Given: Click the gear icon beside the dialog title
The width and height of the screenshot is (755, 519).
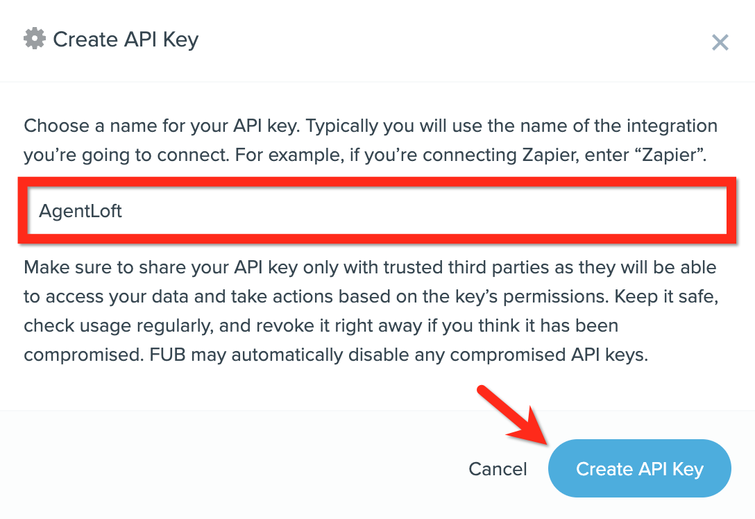Looking at the screenshot, I should (x=34, y=39).
